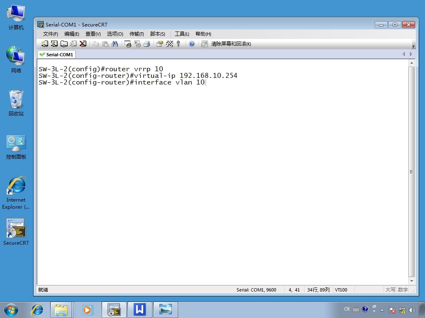Open Session Options toolbar icon
Viewport: 425px width, 318px height.
(160, 44)
